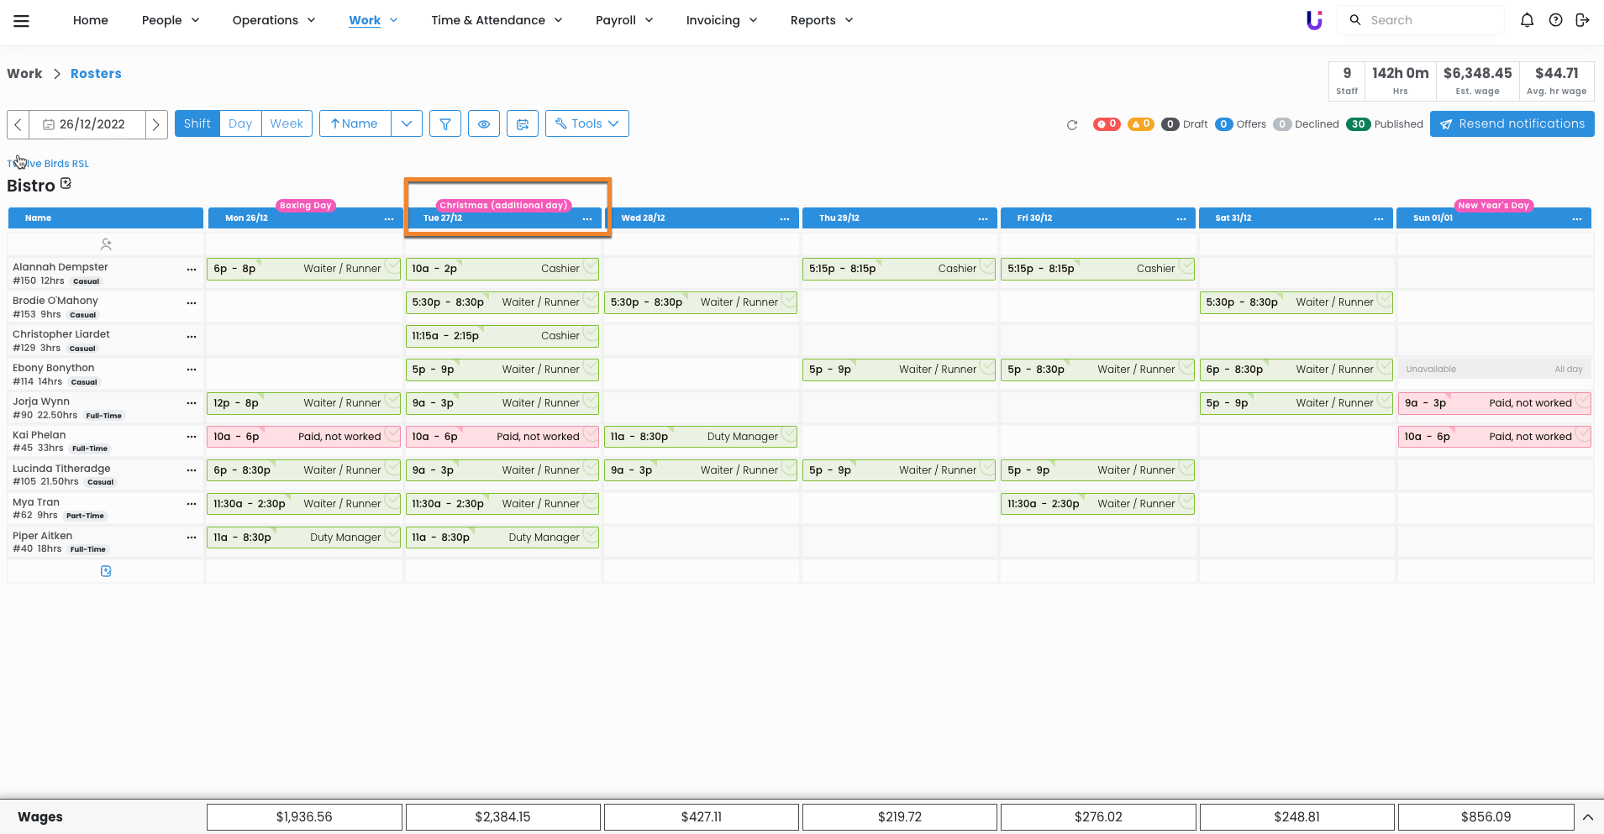Image resolution: width=1604 pixels, height=834 pixels.
Task: Click the filter funnel icon
Action: (445, 123)
